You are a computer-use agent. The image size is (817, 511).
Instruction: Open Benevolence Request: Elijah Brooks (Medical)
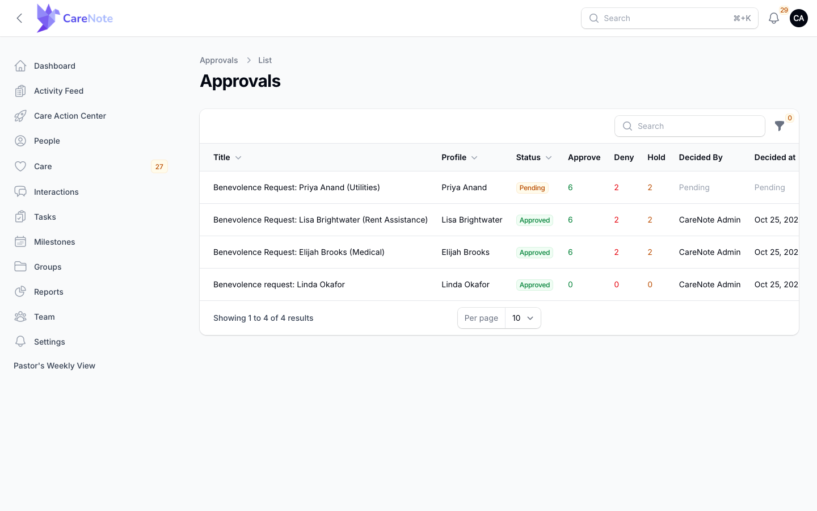pos(299,252)
